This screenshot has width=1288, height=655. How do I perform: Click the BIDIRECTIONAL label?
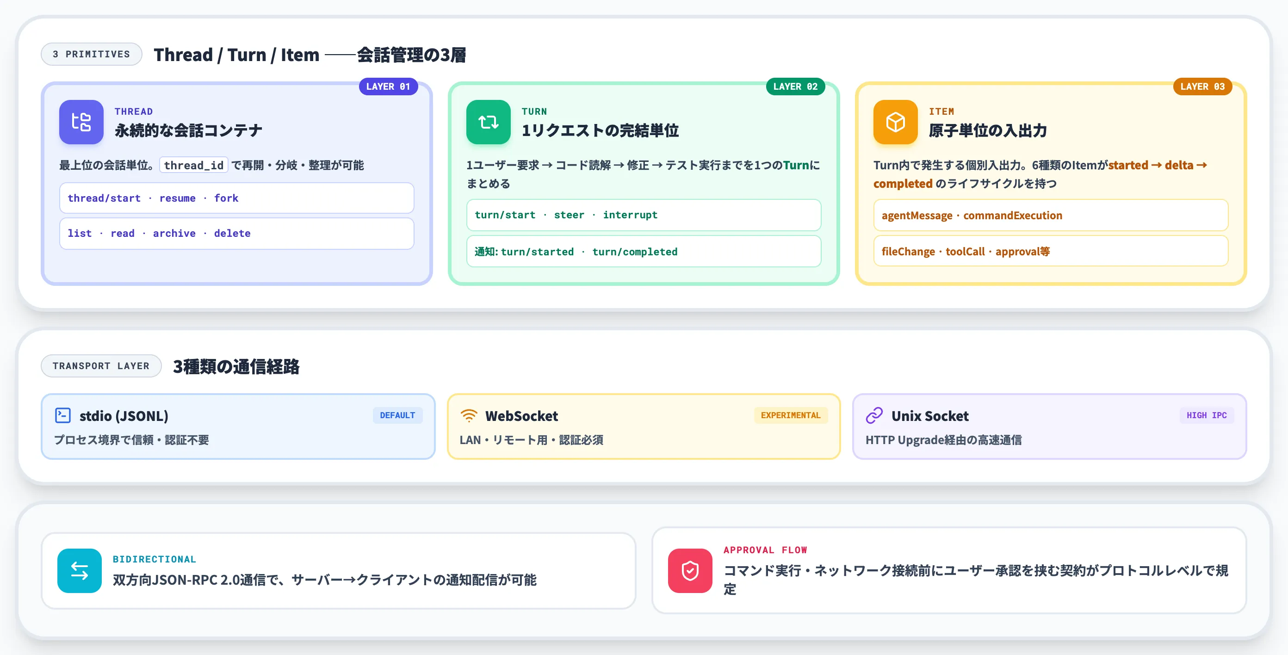[x=155, y=559]
